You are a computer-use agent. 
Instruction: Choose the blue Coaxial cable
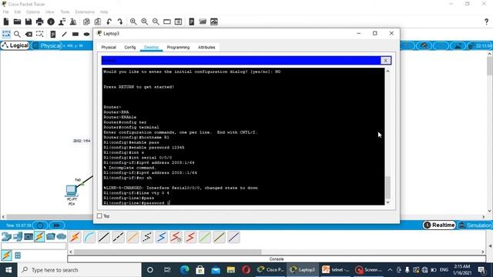pos(161,237)
